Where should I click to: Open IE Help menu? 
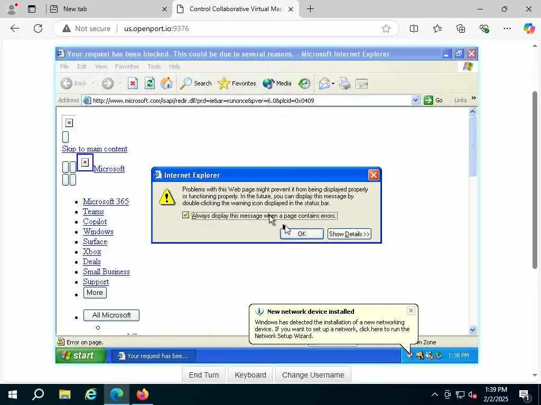tap(174, 66)
